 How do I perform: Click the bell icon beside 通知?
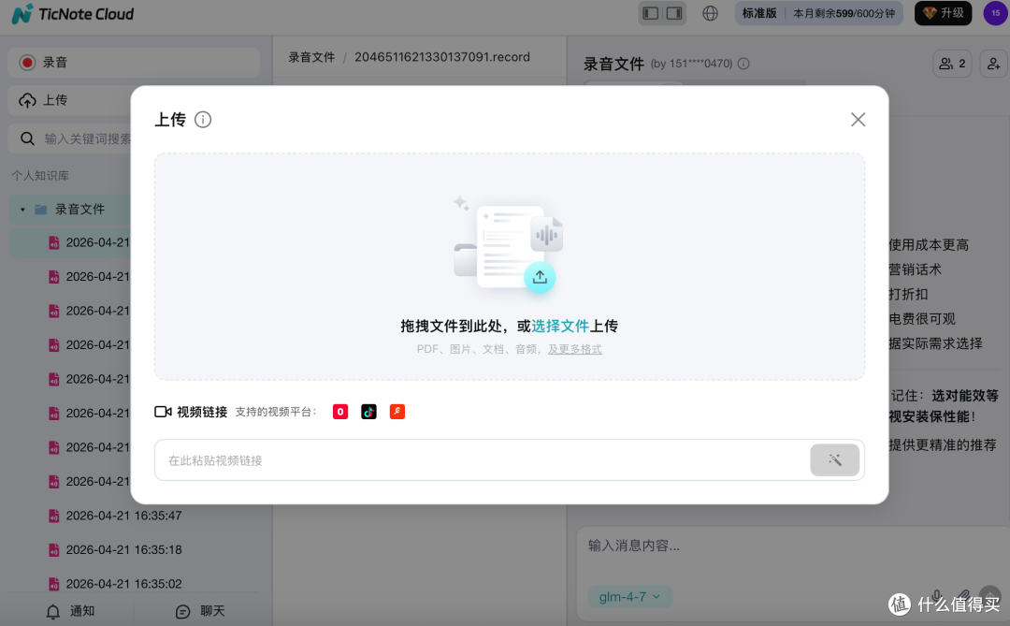click(x=53, y=611)
